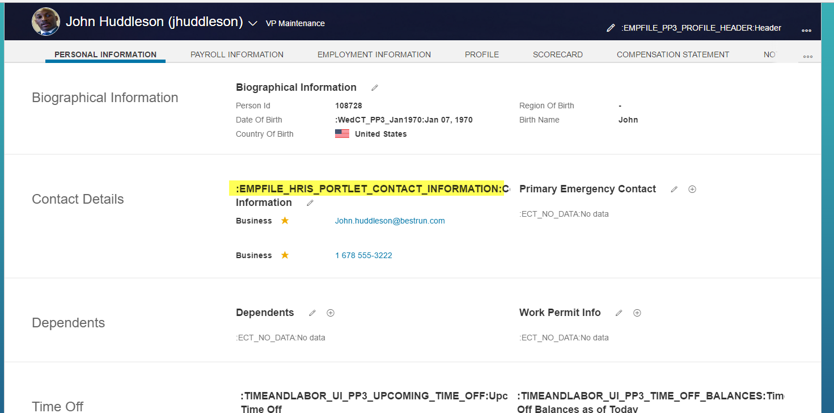Click primary star beside business phone
The width and height of the screenshot is (834, 413).
(285, 255)
